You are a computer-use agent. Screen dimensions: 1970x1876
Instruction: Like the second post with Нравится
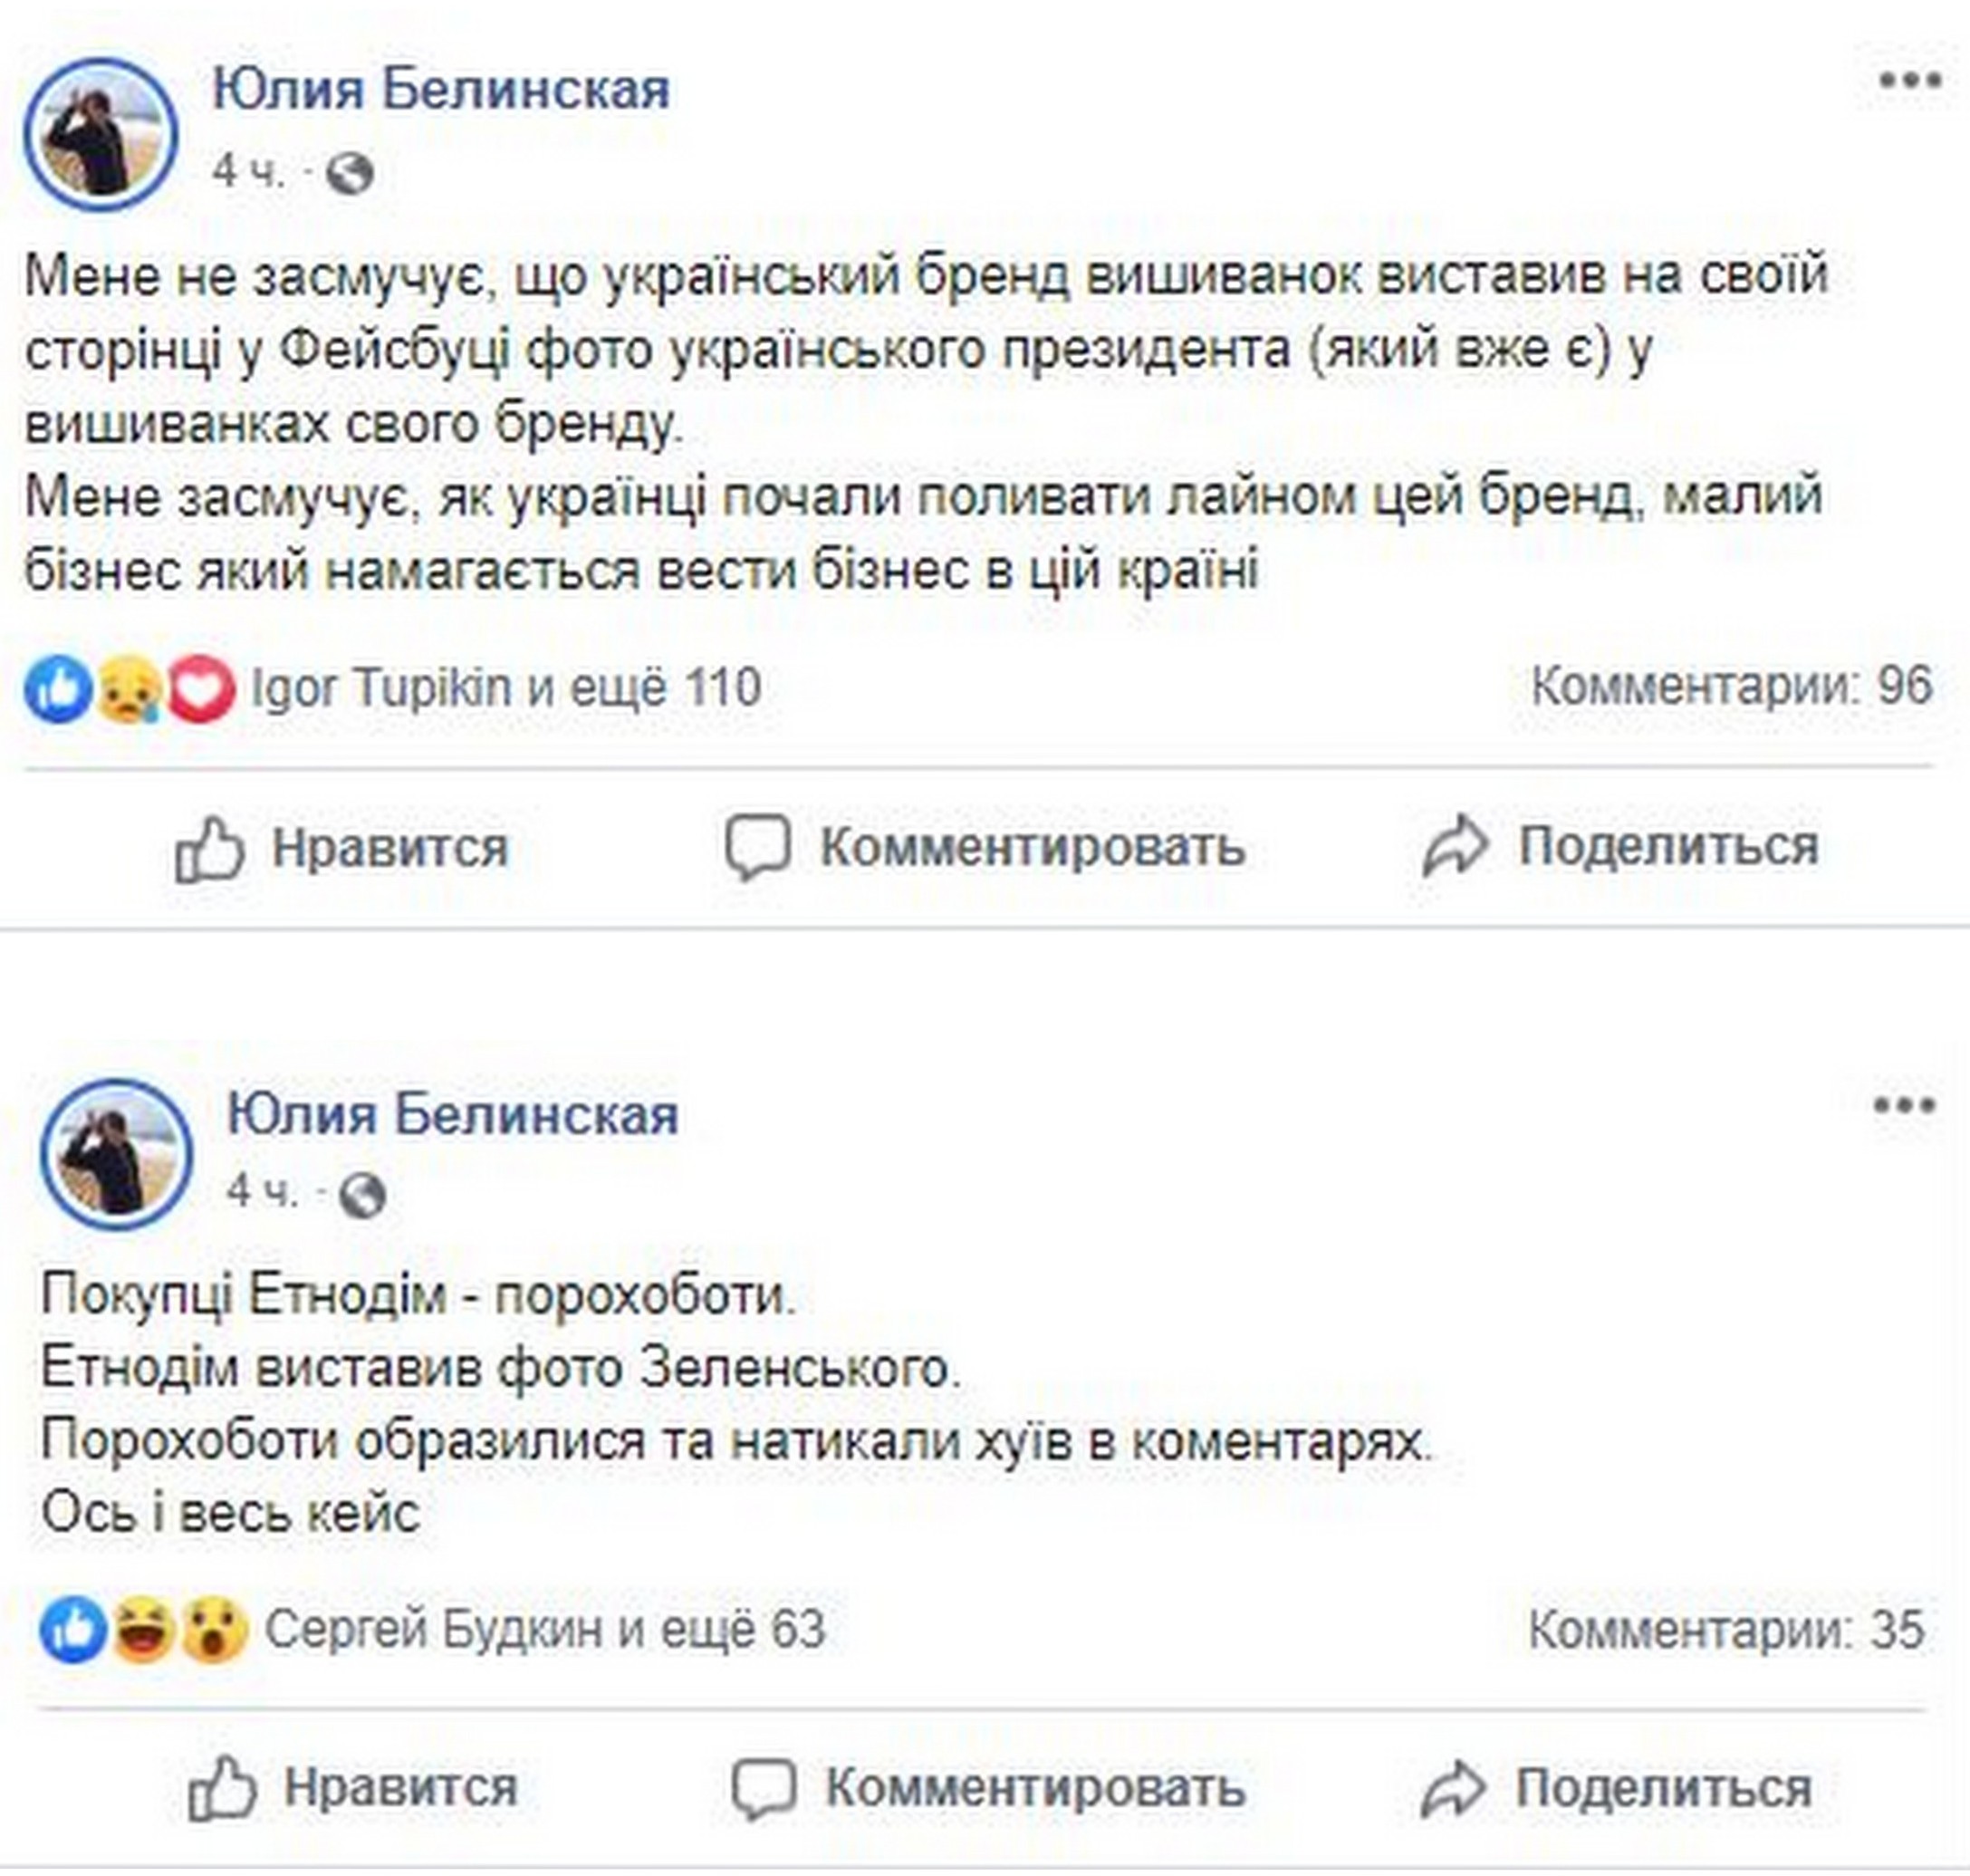tap(354, 1786)
